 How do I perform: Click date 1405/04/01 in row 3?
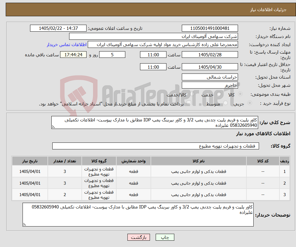(30, 195)
